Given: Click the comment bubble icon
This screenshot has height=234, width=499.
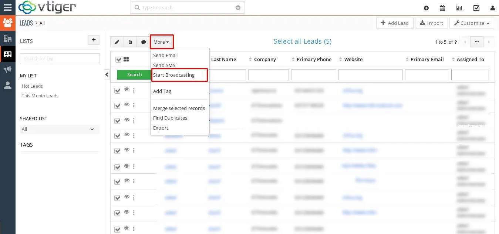Looking at the screenshot, I should pyautogui.click(x=144, y=42).
